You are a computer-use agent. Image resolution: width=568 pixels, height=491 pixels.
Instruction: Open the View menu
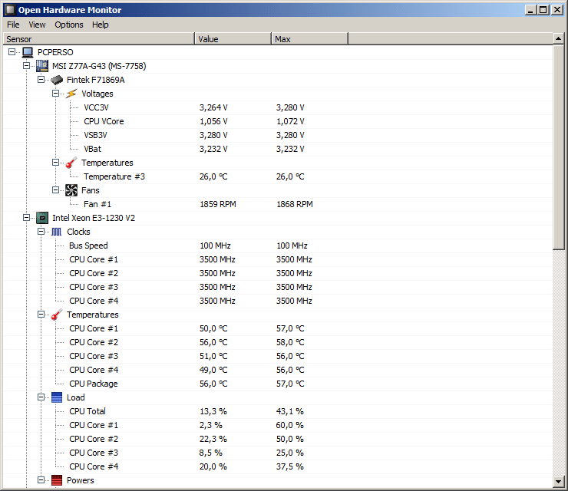(37, 25)
